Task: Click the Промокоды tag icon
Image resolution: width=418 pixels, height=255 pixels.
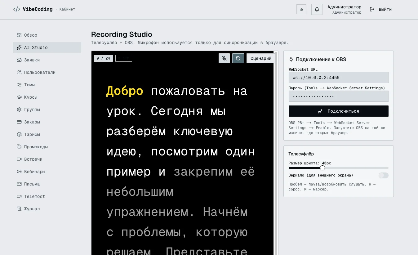Action: click(19, 147)
